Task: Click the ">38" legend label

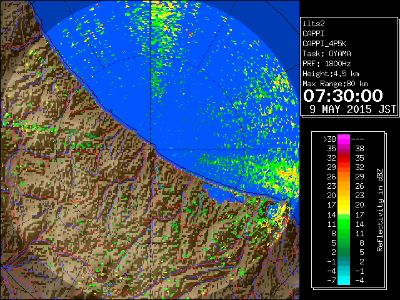Action: 329,139
